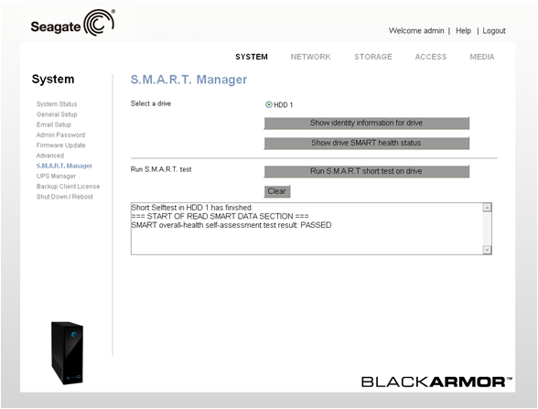Viewport: 538px width, 409px height.
Task: Click inside the SMART results text area
Action: point(307,229)
